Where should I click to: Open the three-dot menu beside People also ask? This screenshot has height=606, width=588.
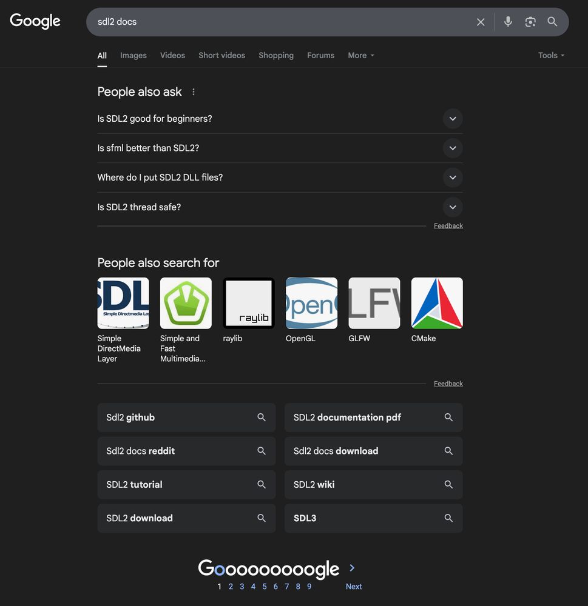(x=193, y=92)
